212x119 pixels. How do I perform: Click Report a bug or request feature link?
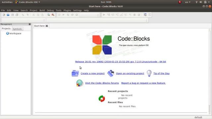[x=143, y=83]
